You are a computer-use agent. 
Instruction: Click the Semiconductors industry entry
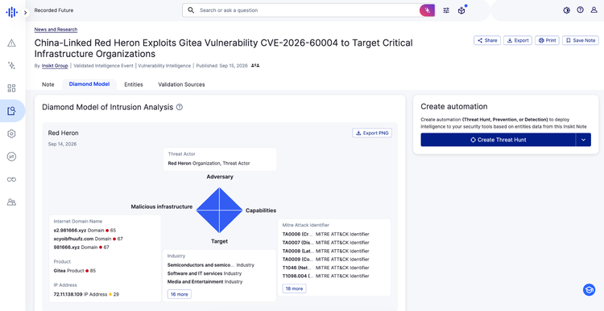click(201, 265)
